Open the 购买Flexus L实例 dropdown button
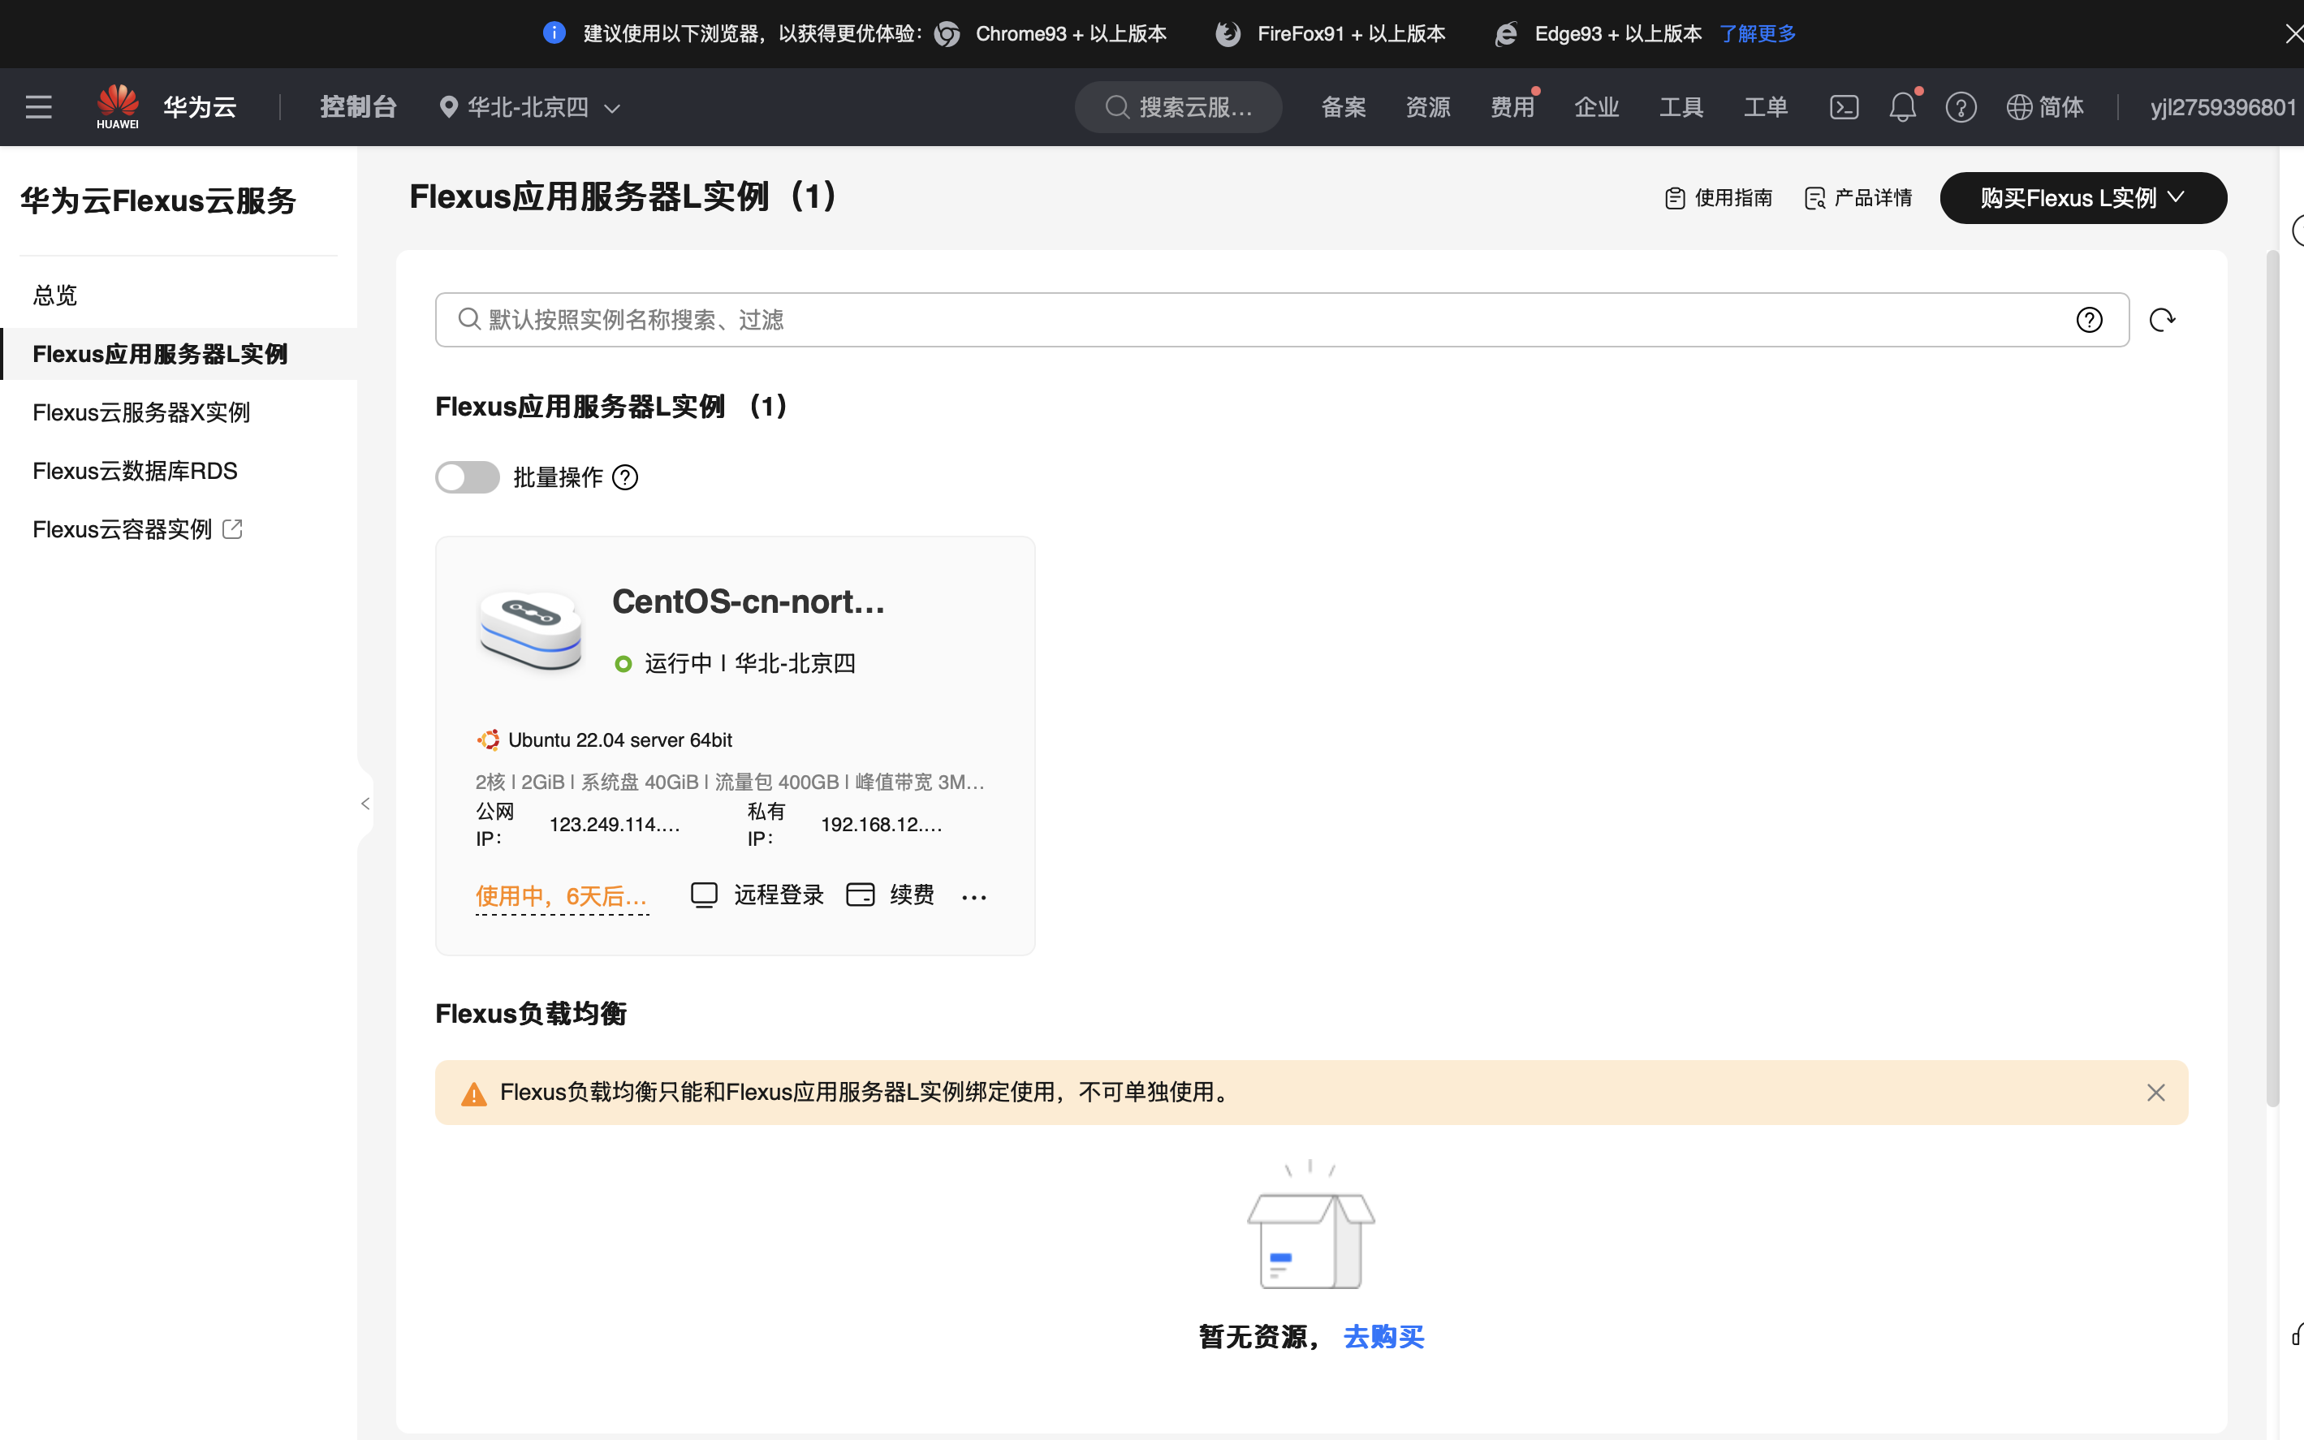The width and height of the screenshot is (2304, 1440). coord(2082,198)
